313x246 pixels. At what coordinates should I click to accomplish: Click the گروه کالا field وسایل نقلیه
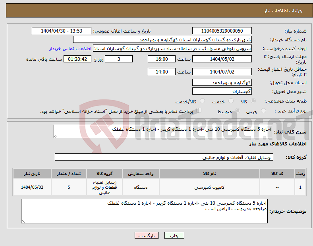(x=164, y=157)
